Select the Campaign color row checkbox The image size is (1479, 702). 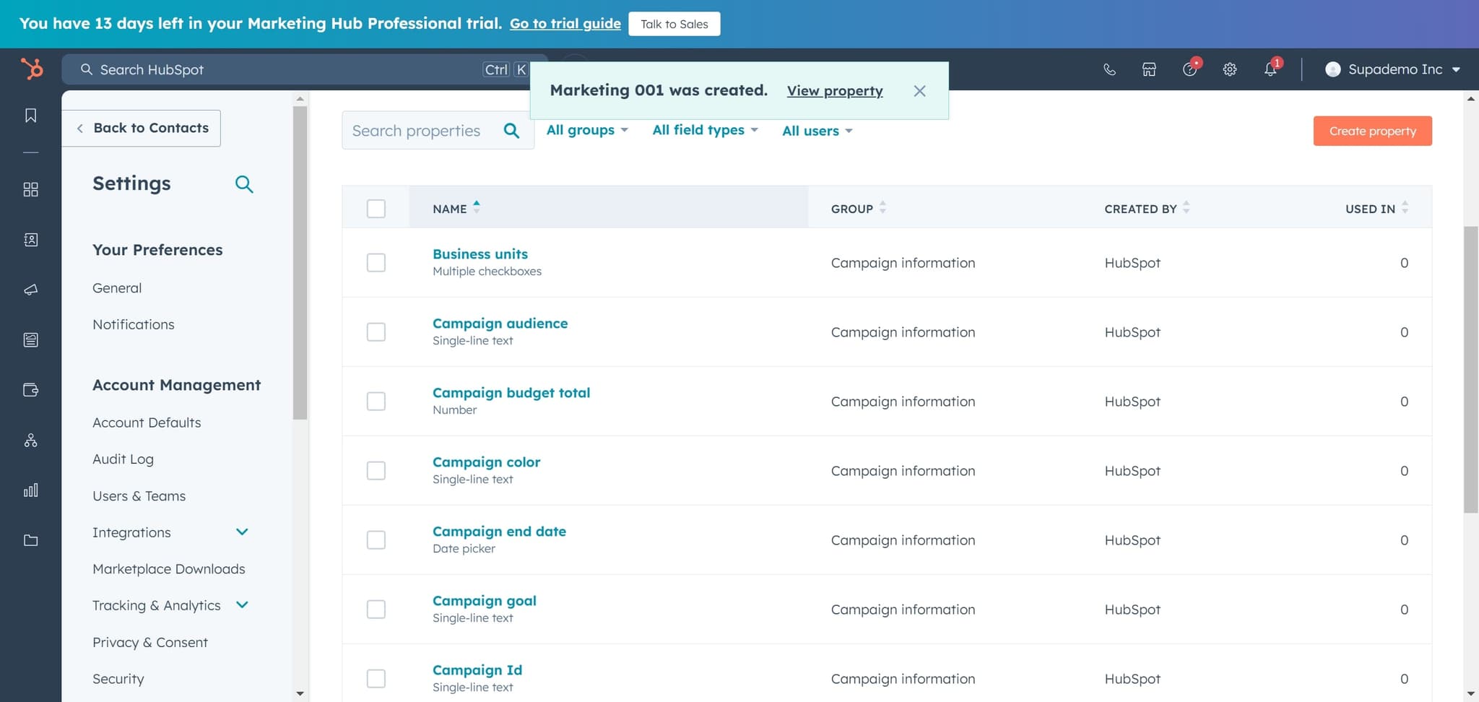[376, 471]
